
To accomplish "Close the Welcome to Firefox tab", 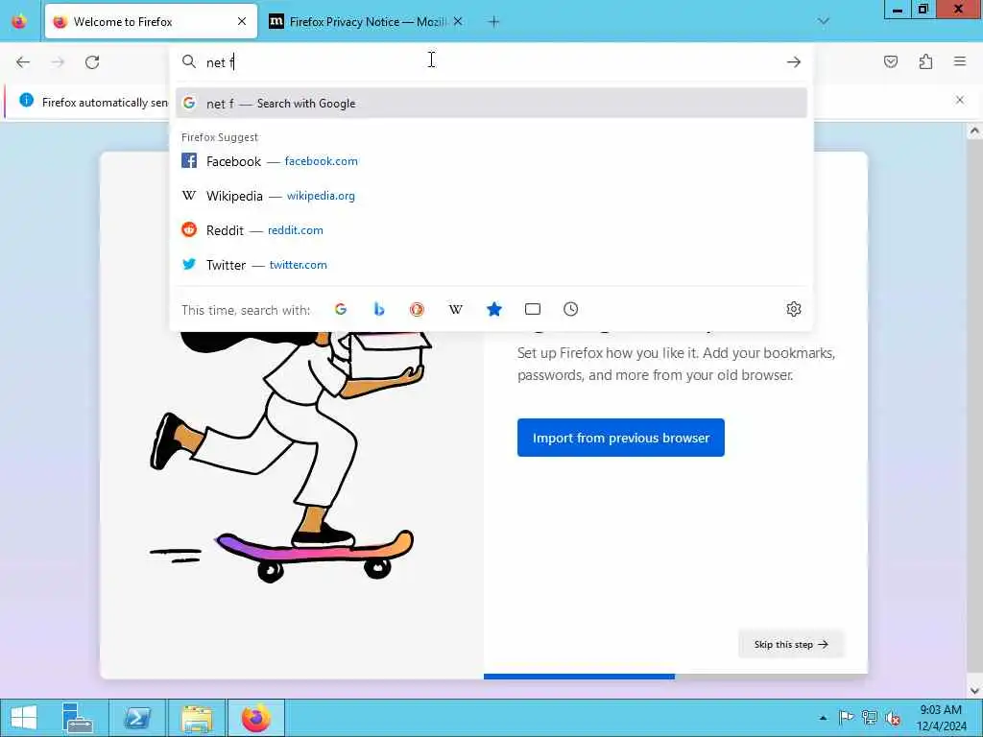I will (242, 21).
